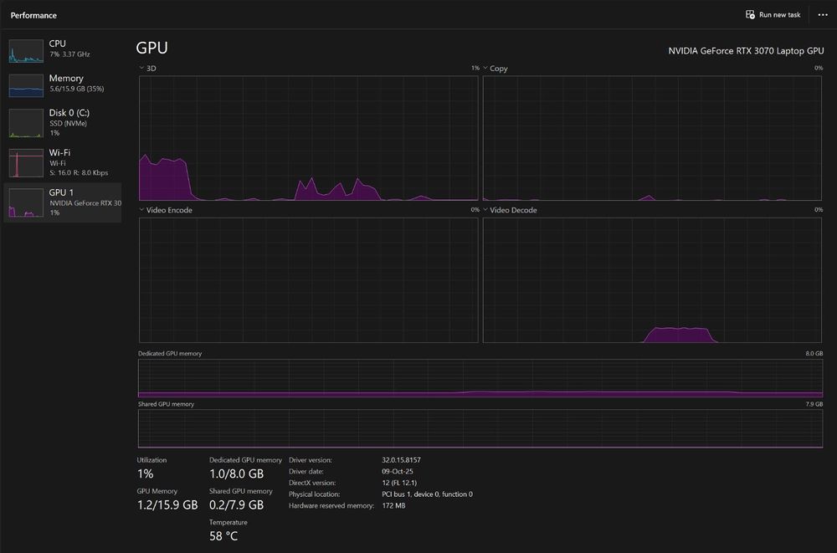Click the Shared GPU memory graph
The width and height of the screenshot is (837, 553).
pyautogui.click(x=480, y=428)
